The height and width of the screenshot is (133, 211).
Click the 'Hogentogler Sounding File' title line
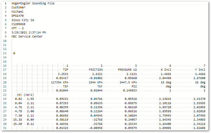point(33,3)
